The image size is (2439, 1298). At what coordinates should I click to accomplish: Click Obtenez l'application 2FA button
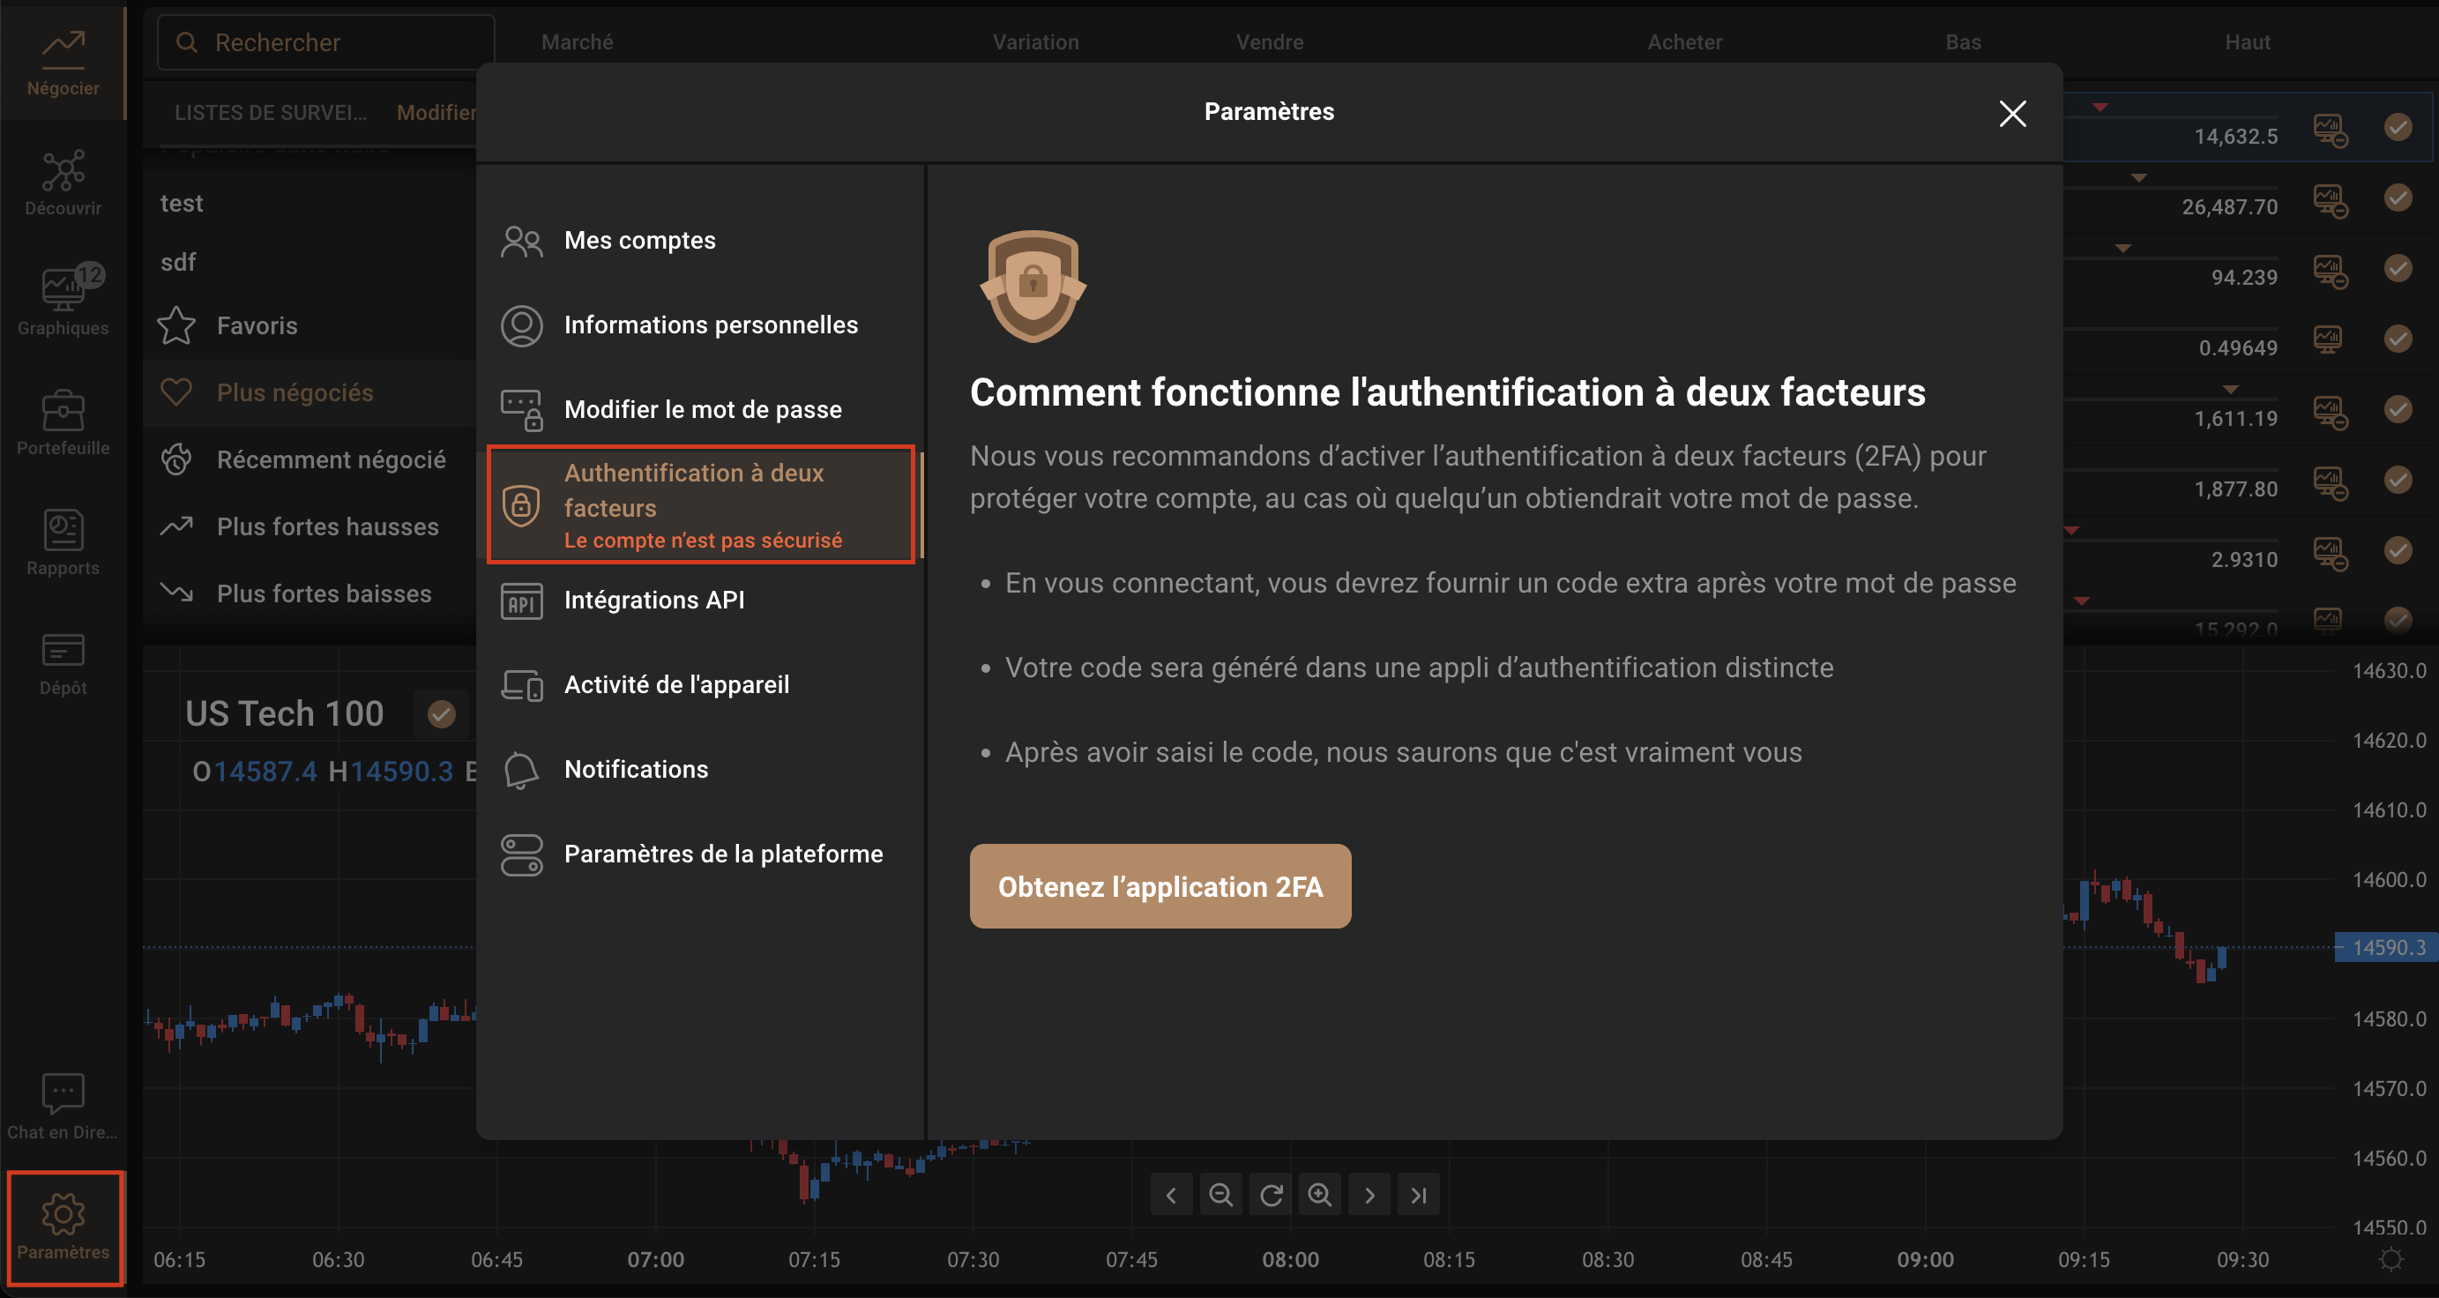[x=1160, y=886]
